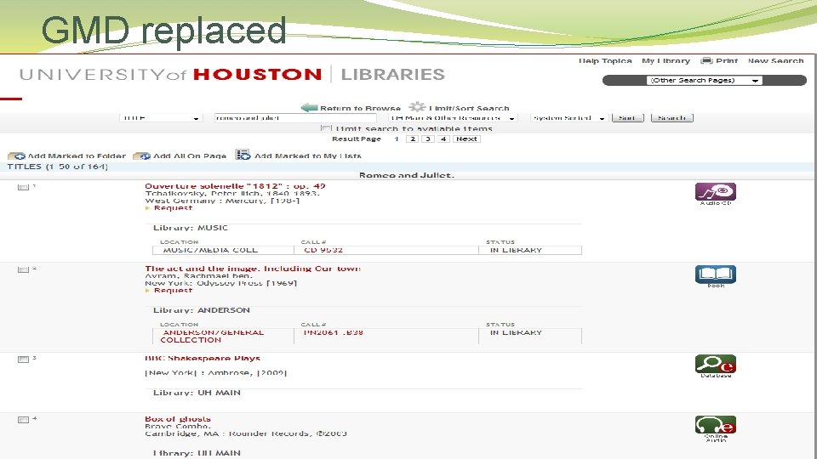Click the Sort button

click(627, 118)
